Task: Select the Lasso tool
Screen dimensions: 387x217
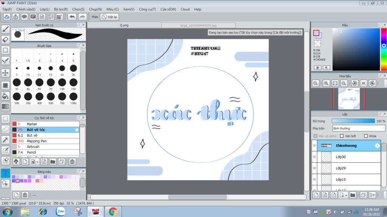Action: tap(5, 129)
